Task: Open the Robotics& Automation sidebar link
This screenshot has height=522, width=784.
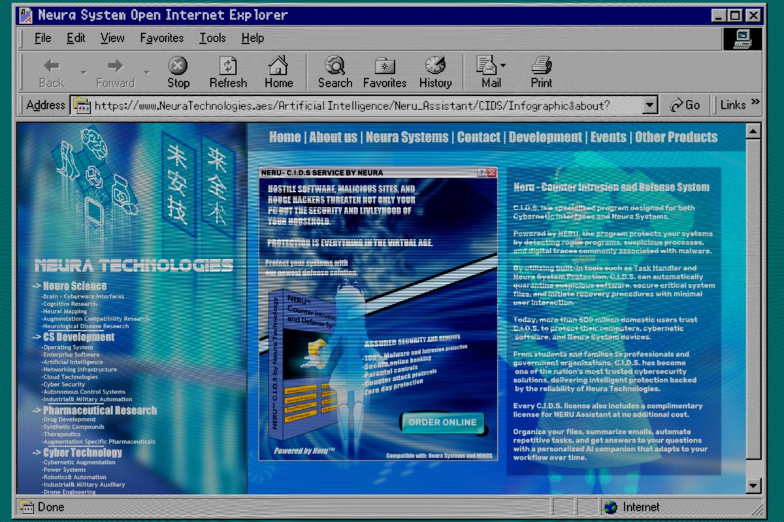Action: (x=74, y=477)
